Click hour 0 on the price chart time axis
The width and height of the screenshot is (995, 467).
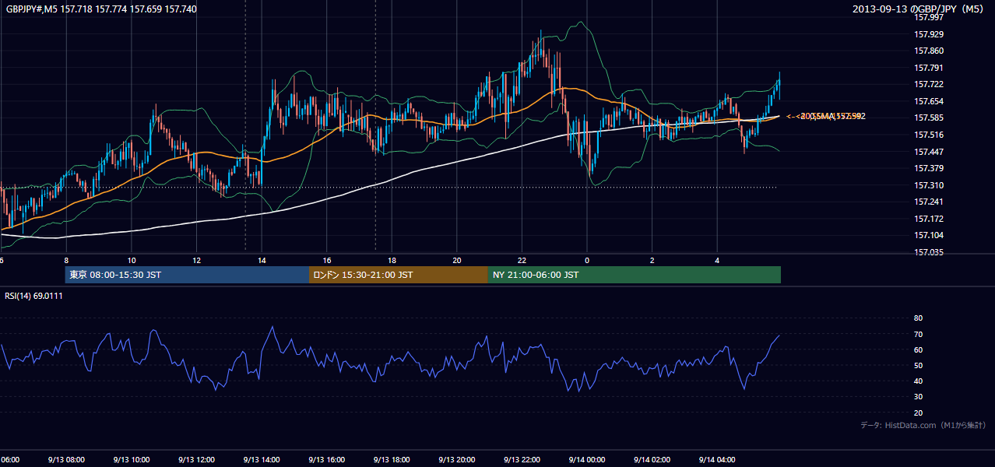[x=587, y=261]
